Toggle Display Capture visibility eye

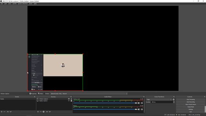coord(69,101)
